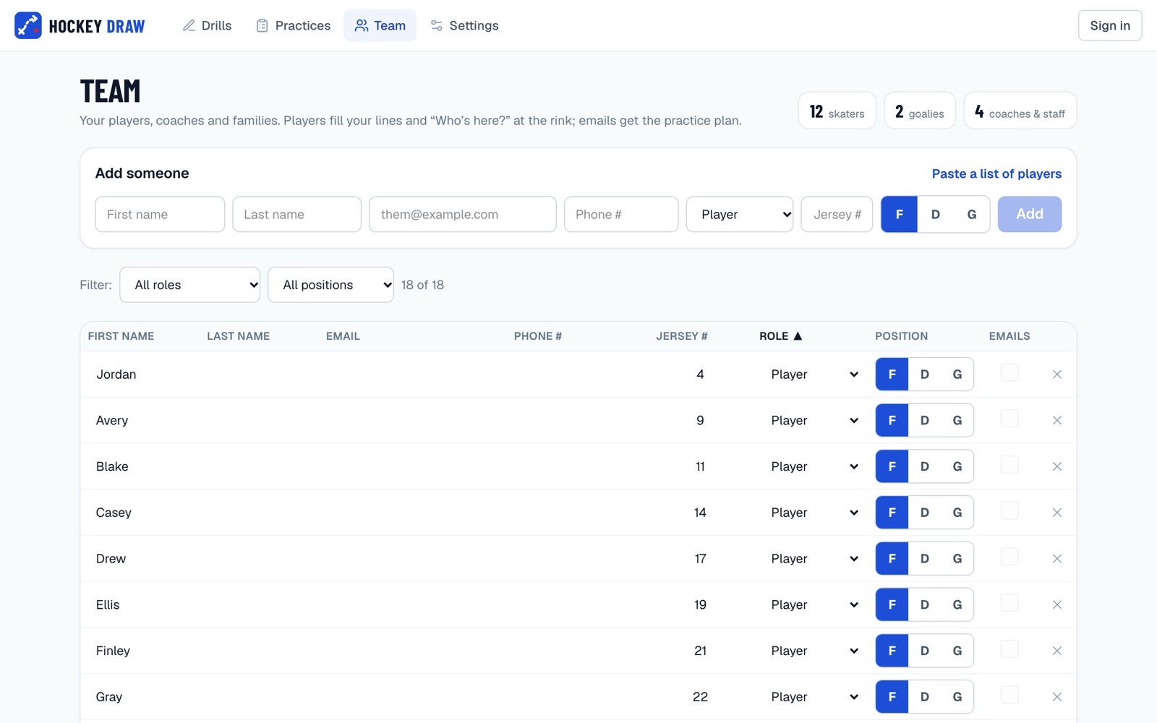
Task: Focus the Jersey # input field
Action: click(837, 215)
